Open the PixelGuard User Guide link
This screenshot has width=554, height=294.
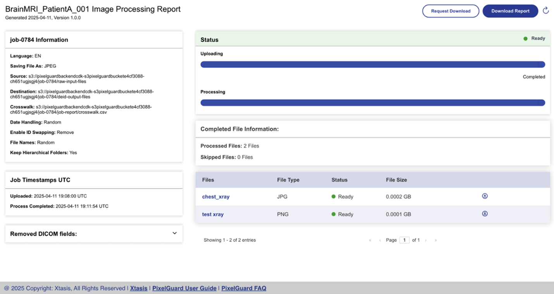coord(184,288)
